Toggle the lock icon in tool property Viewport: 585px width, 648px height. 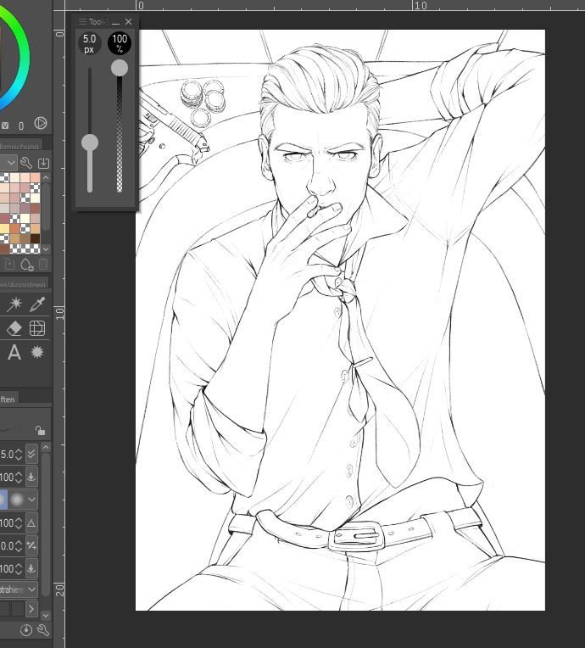(40, 431)
